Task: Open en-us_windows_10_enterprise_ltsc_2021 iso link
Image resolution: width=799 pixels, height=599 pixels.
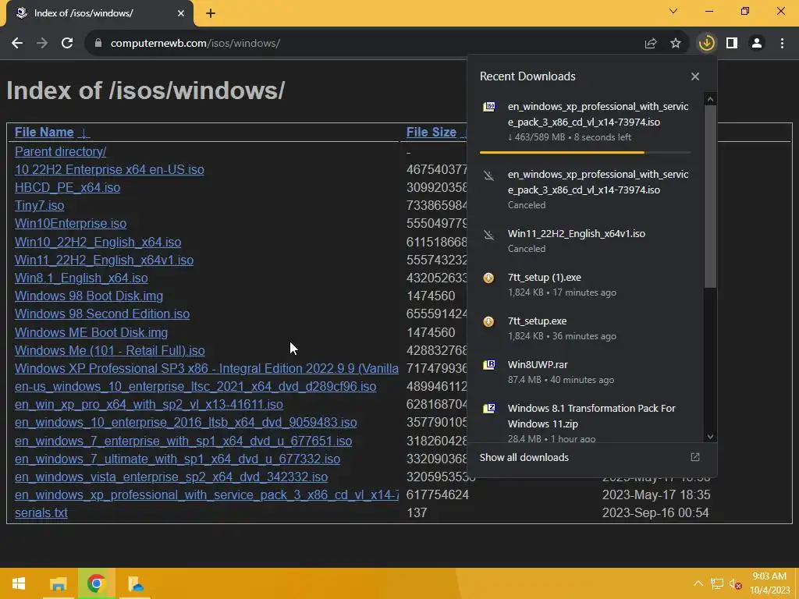Action: point(195,387)
